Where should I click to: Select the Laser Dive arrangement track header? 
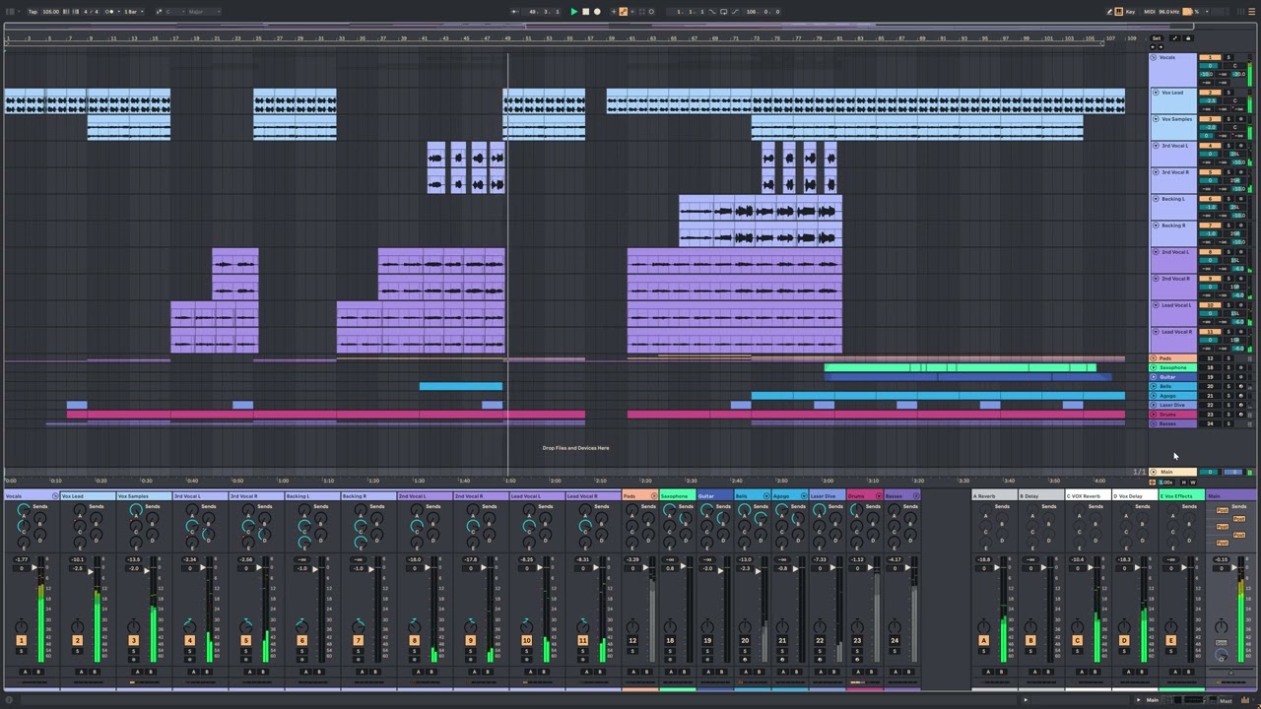point(1172,405)
